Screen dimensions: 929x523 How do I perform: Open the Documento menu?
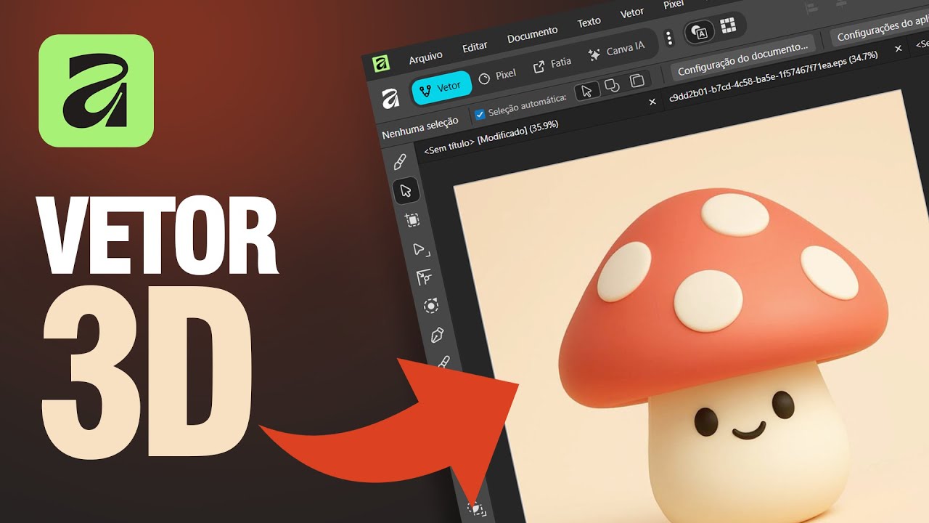click(532, 34)
